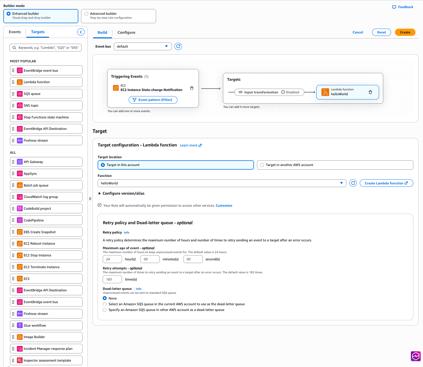Screen dimensions: 423x367
Task: Click the panel resize handle between panes
Action: click(x=90, y=199)
